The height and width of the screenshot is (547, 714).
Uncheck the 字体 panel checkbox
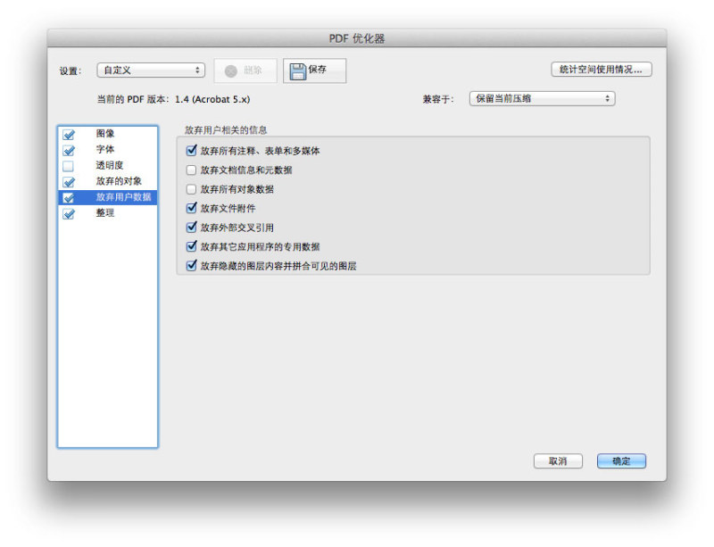[69, 150]
